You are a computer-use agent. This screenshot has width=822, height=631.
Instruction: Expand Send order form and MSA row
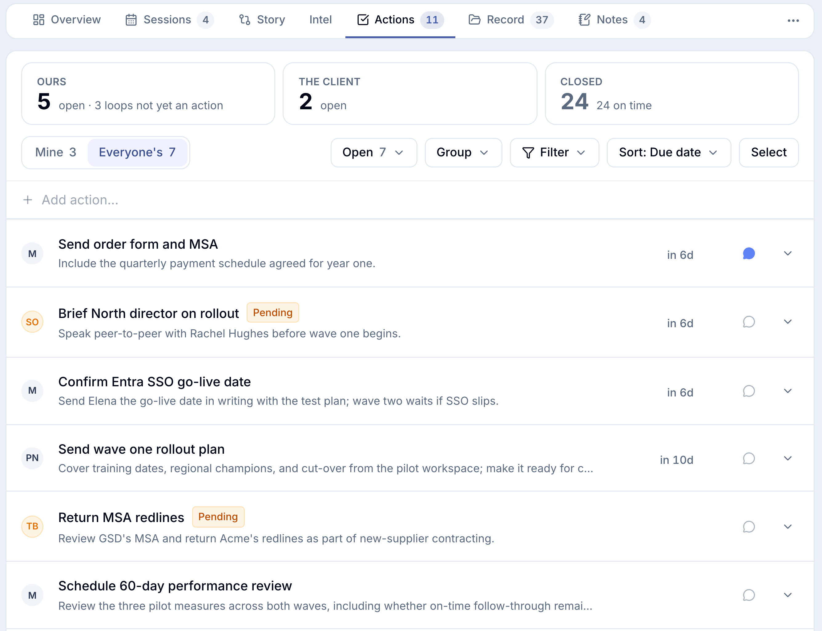(788, 254)
